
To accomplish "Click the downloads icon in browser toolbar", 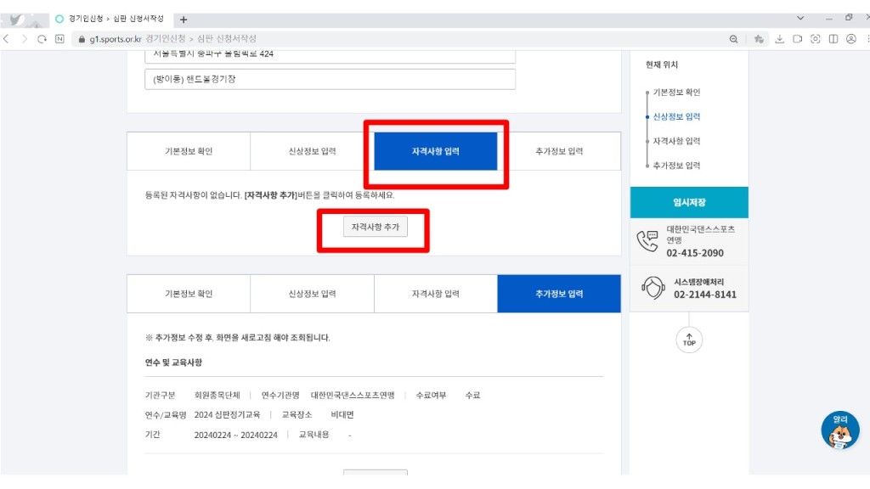I will [779, 39].
